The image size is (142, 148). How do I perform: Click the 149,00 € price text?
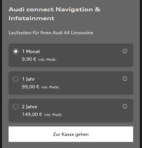coord(32,115)
